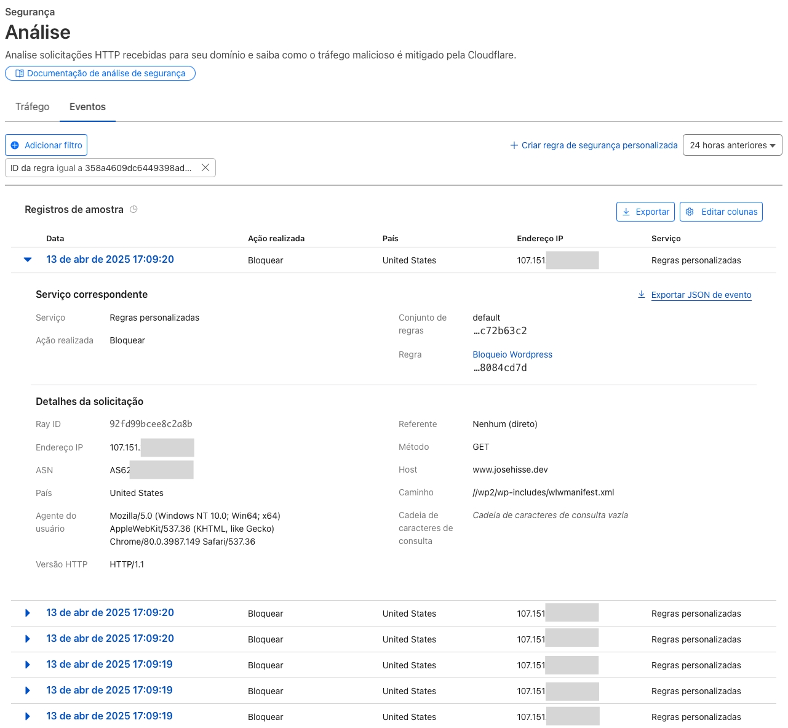This screenshot has height=728, width=788.
Task: Click the gear icon on Editar colunas
Action: [x=690, y=212]
